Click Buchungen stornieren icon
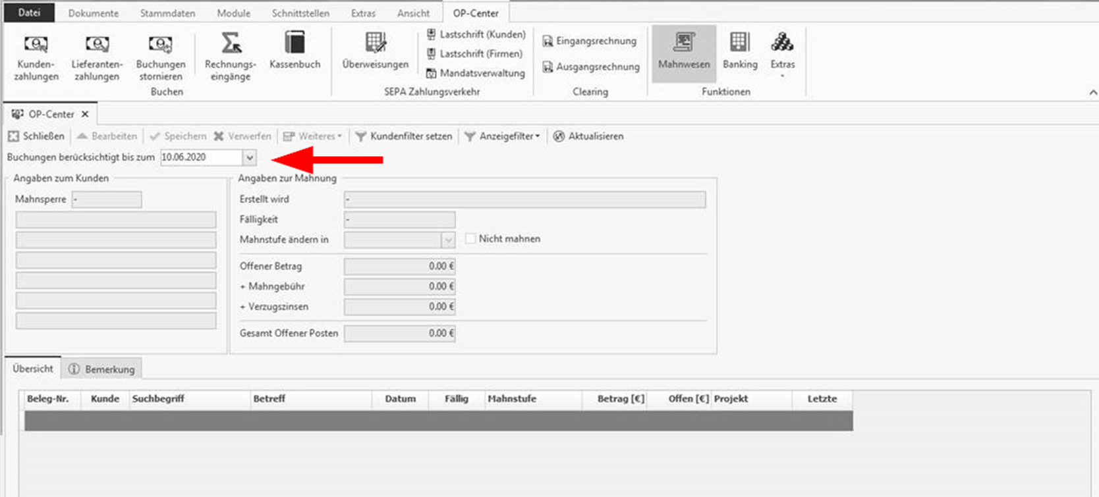This screenshot has width=1099, height=497. click(161, 57)
